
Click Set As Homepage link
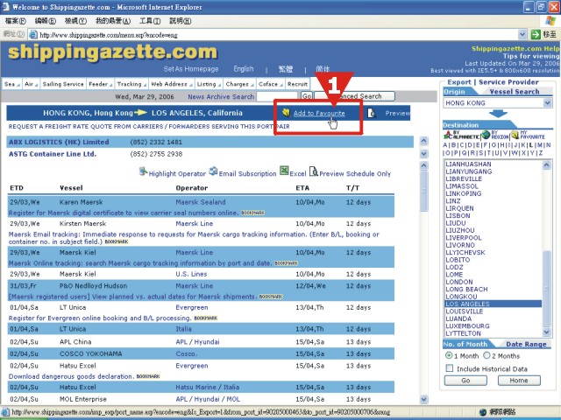point(191,69)
